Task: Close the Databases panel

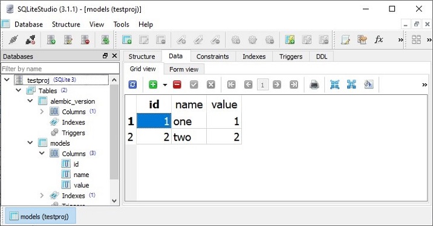Action: click(115, 56)
